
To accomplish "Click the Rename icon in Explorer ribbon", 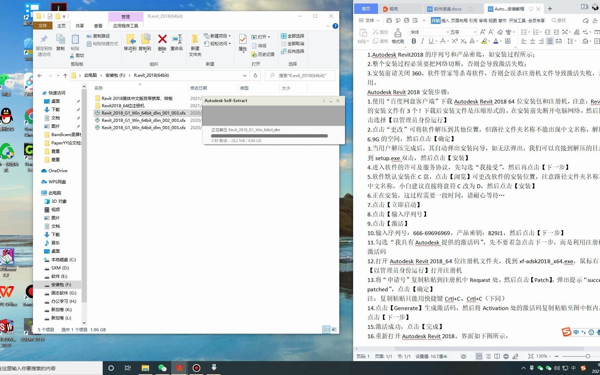I will coord(177,39).
